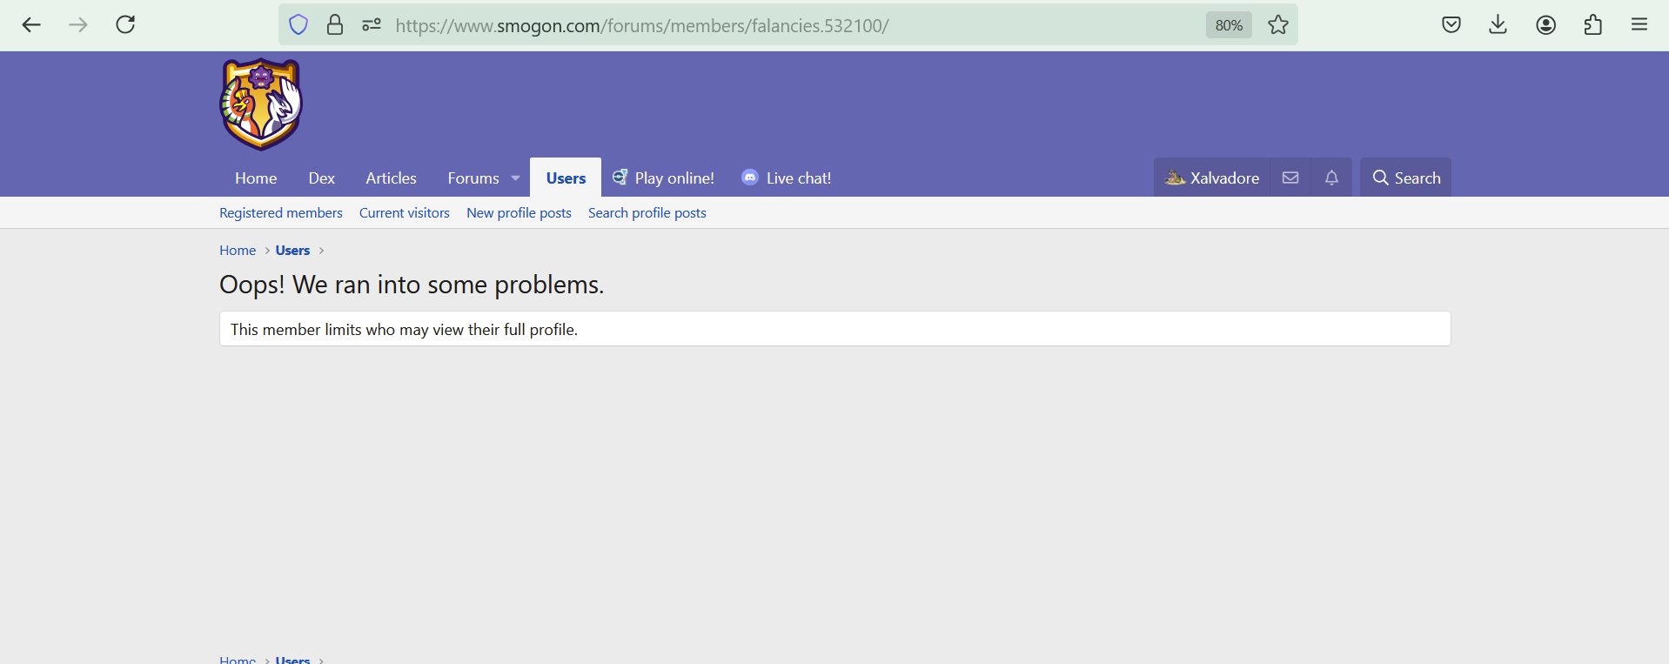Click the 'Oops! We ran into some problems.' heading
1669x664 pixels.
[x=412, y=285]
